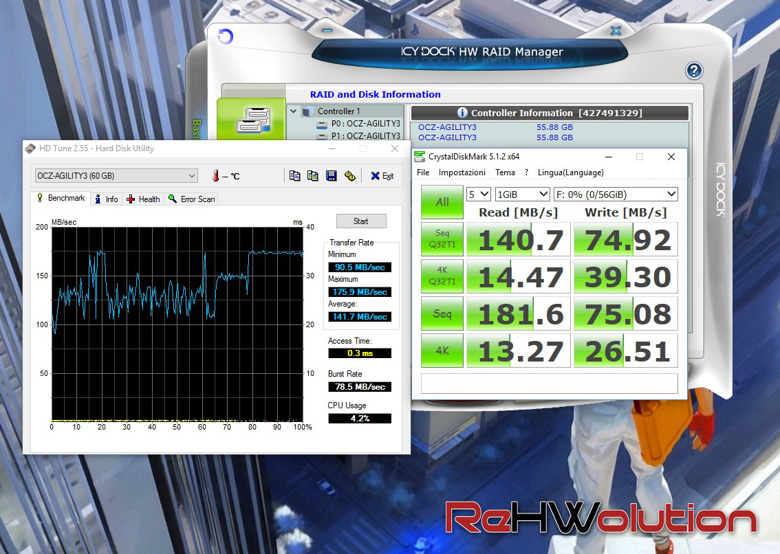Open HD Tune options icon
Screen dimensions: 780x554
point(349,175)
